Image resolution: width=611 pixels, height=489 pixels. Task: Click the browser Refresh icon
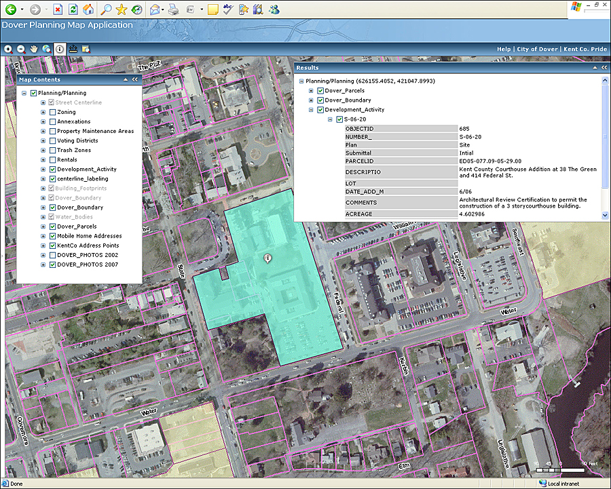coord(73,9)
